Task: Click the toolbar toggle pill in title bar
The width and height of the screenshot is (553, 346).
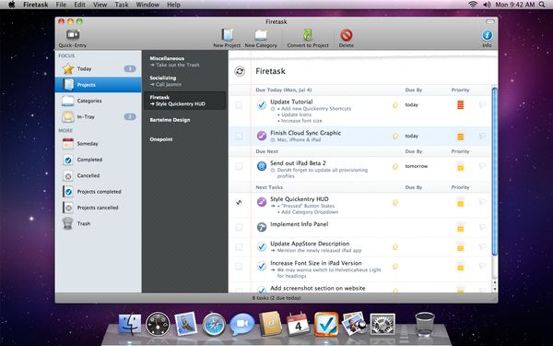Action: pyautogui.click(x=490, y=22)
